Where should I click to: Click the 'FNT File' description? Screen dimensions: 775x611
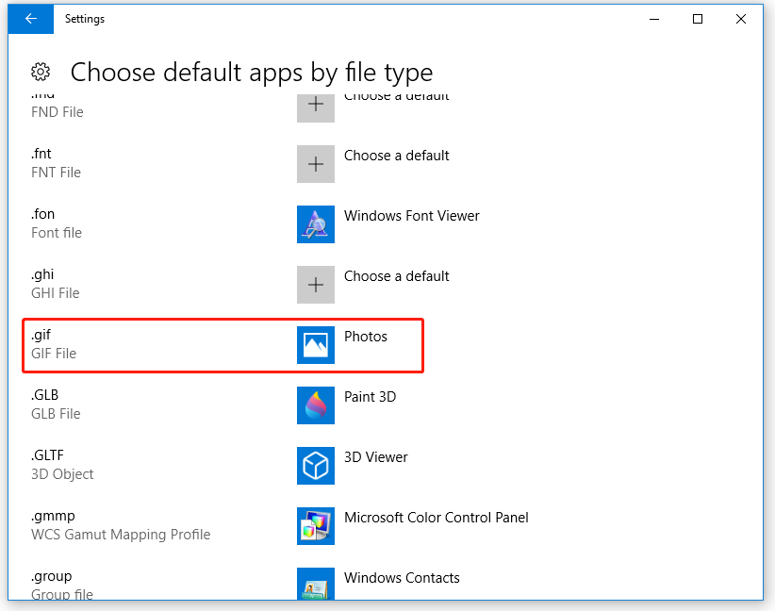click(x=56, y=173)
